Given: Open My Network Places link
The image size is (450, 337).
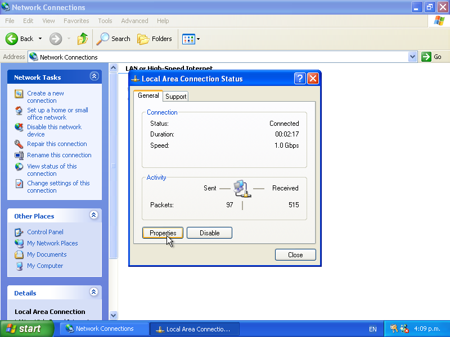Looking at the screenshot, I should click(52, 243).
